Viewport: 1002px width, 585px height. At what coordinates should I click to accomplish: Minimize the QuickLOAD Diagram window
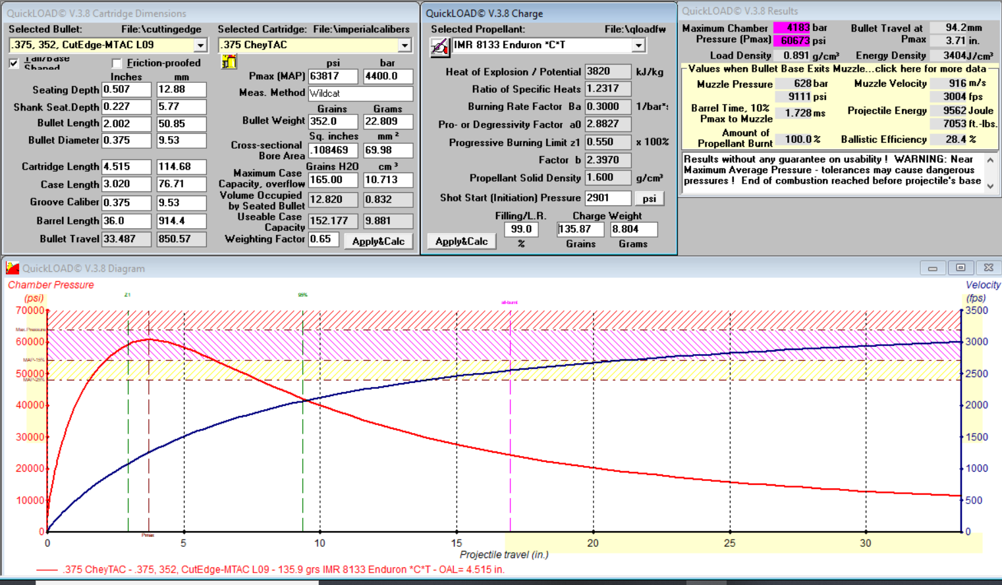[932, 268]
